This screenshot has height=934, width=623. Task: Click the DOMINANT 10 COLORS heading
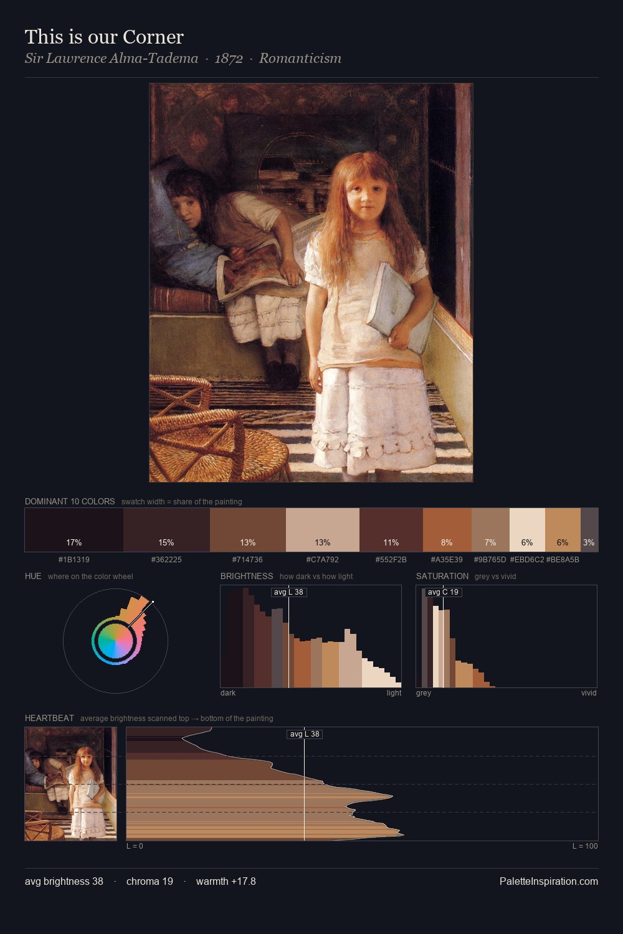(70, 501)
